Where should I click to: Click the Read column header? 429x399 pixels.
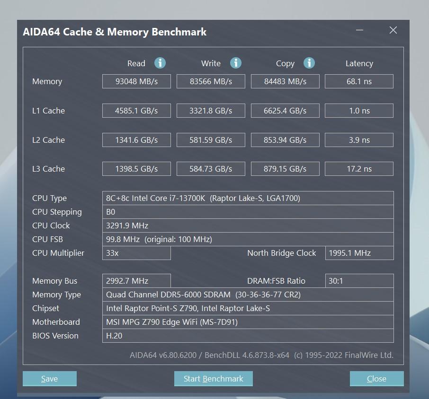click(x=136, y=63)
